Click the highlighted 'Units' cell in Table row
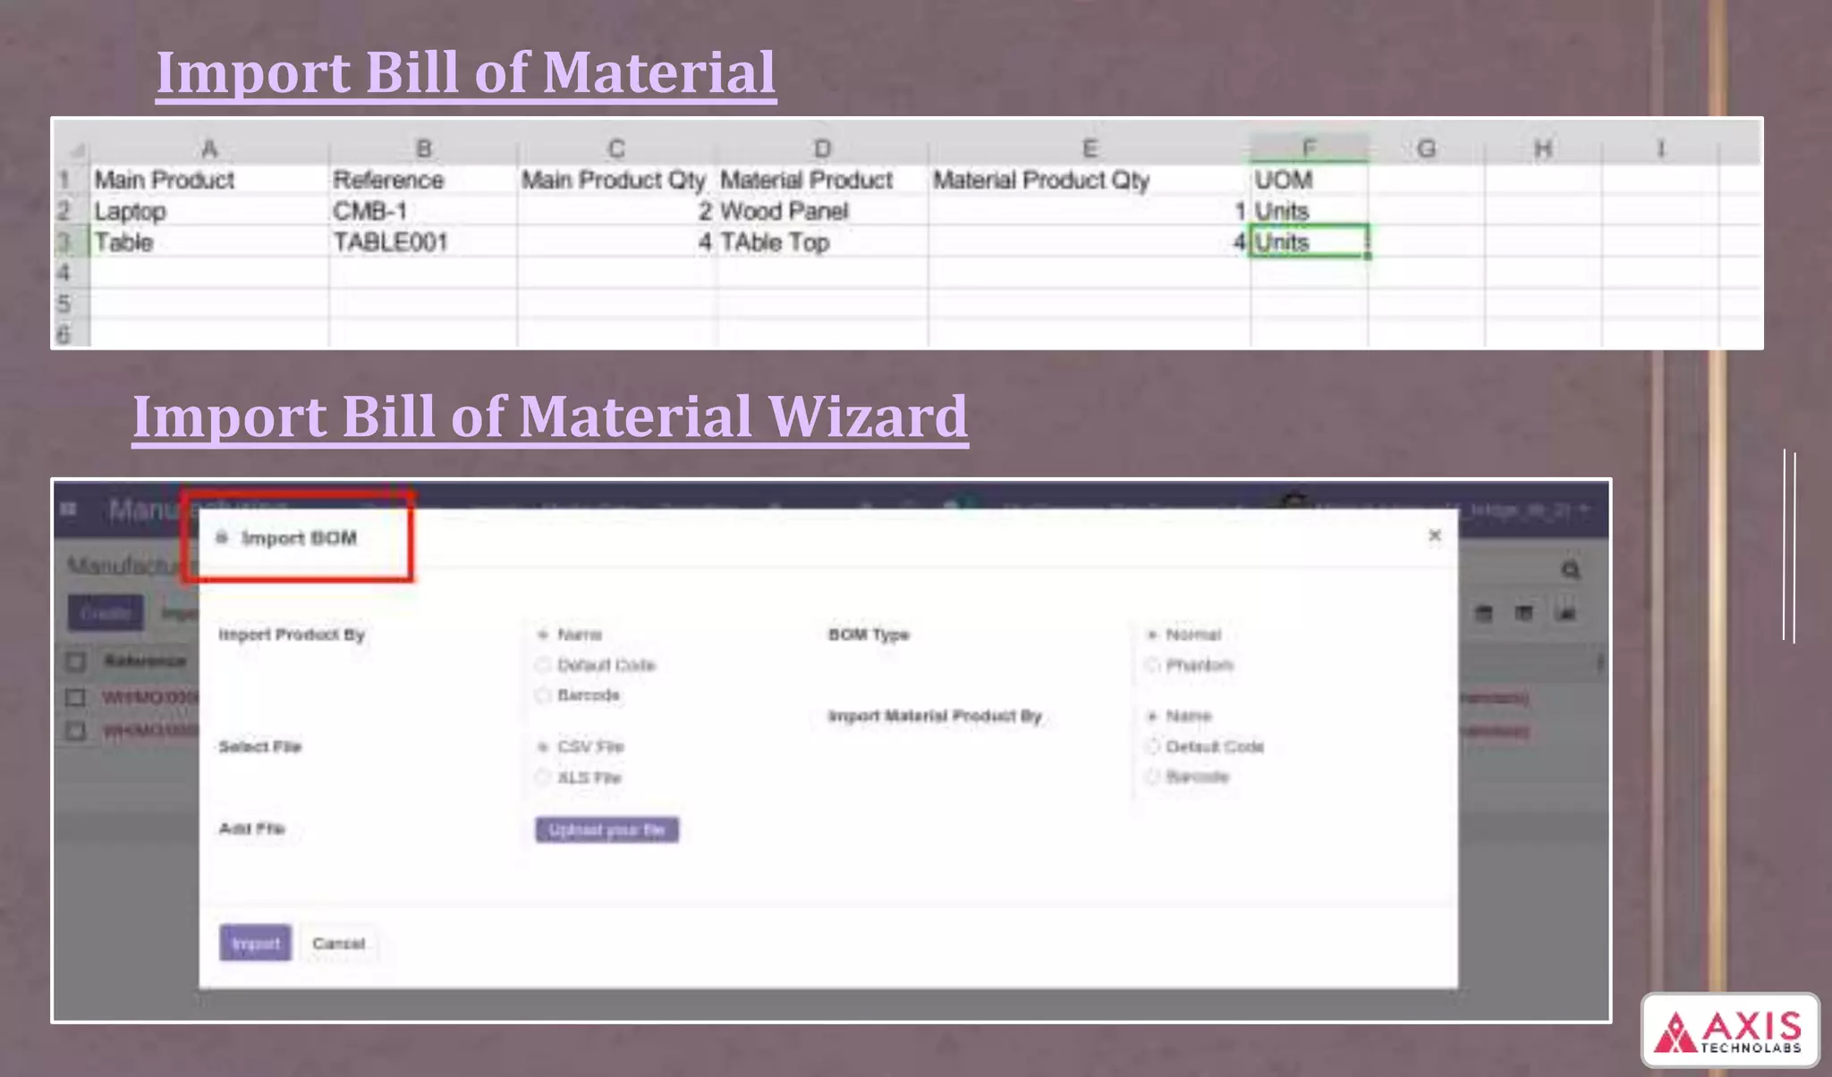Image resolution: width=1832 pixels, height=1077 pixels. (x=1309, y=242)
